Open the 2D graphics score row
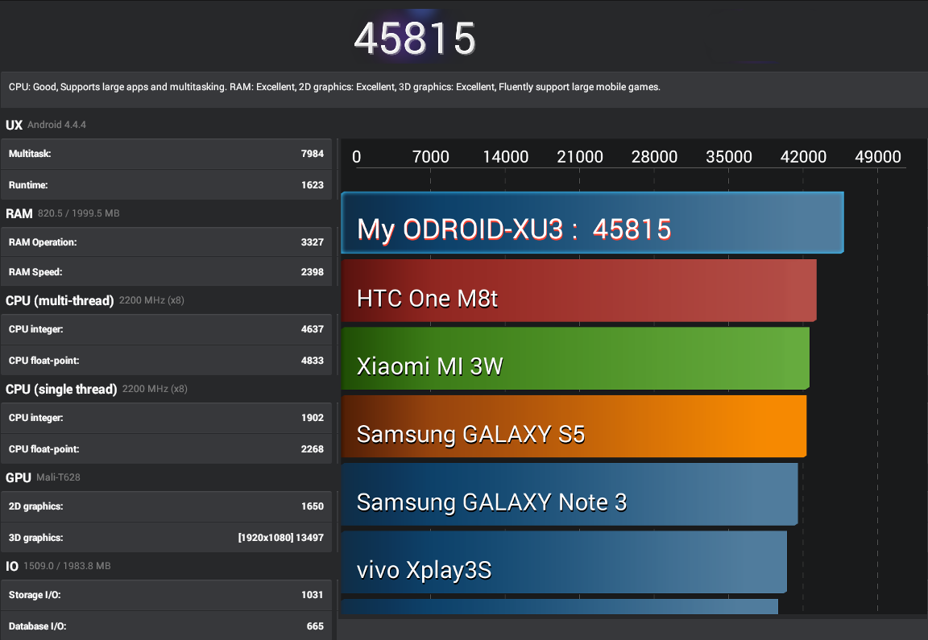Image resolution: width=928 pixels, height=640 pixels. (x=166, y=506)
